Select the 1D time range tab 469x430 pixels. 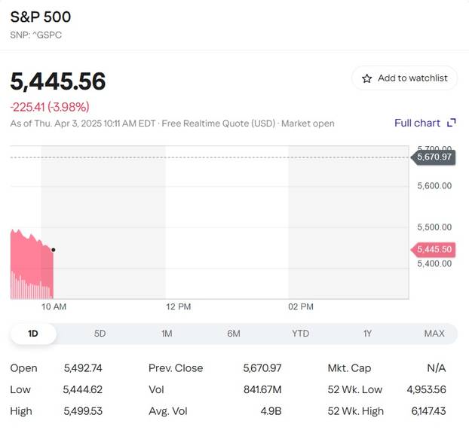pyautogui.click(x=33, y=333)
